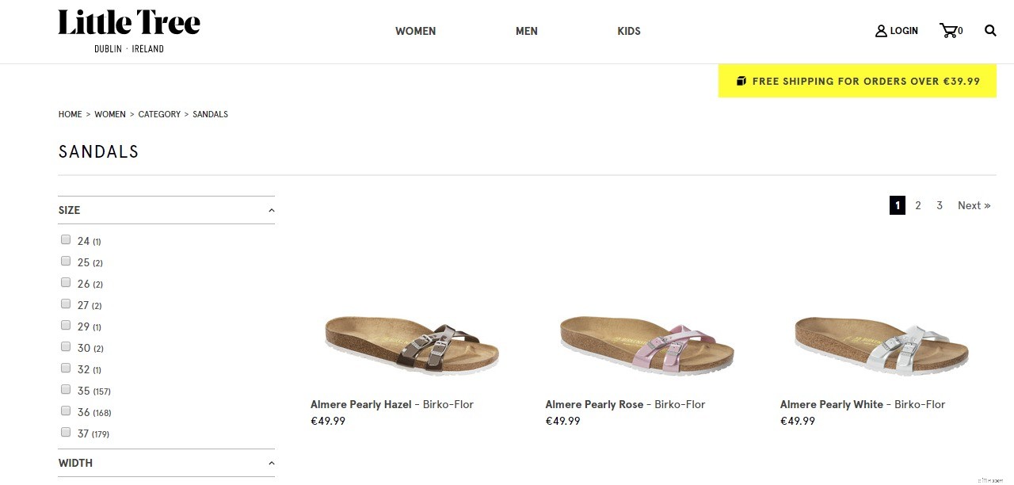Expand the WIDTH filter section
This screenshot has height=485, width=1014.
tap(271, 463)
